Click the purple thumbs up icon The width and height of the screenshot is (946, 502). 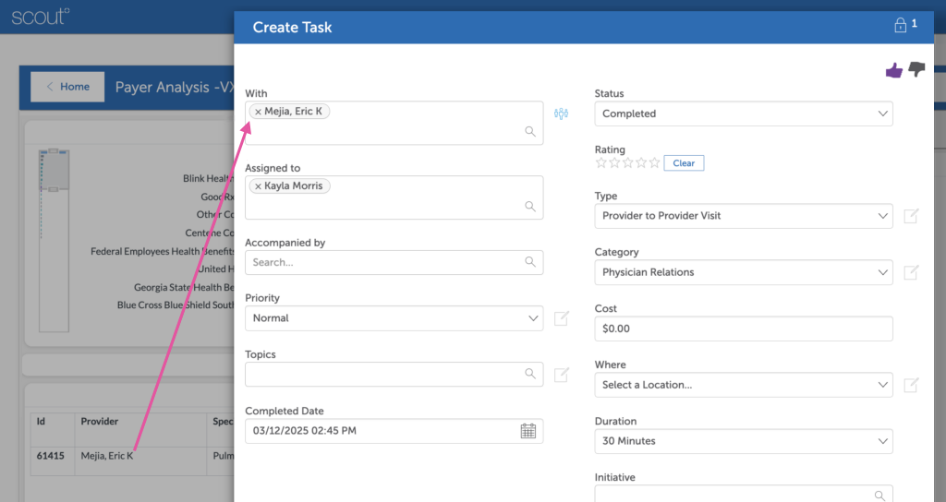point(893,70)
